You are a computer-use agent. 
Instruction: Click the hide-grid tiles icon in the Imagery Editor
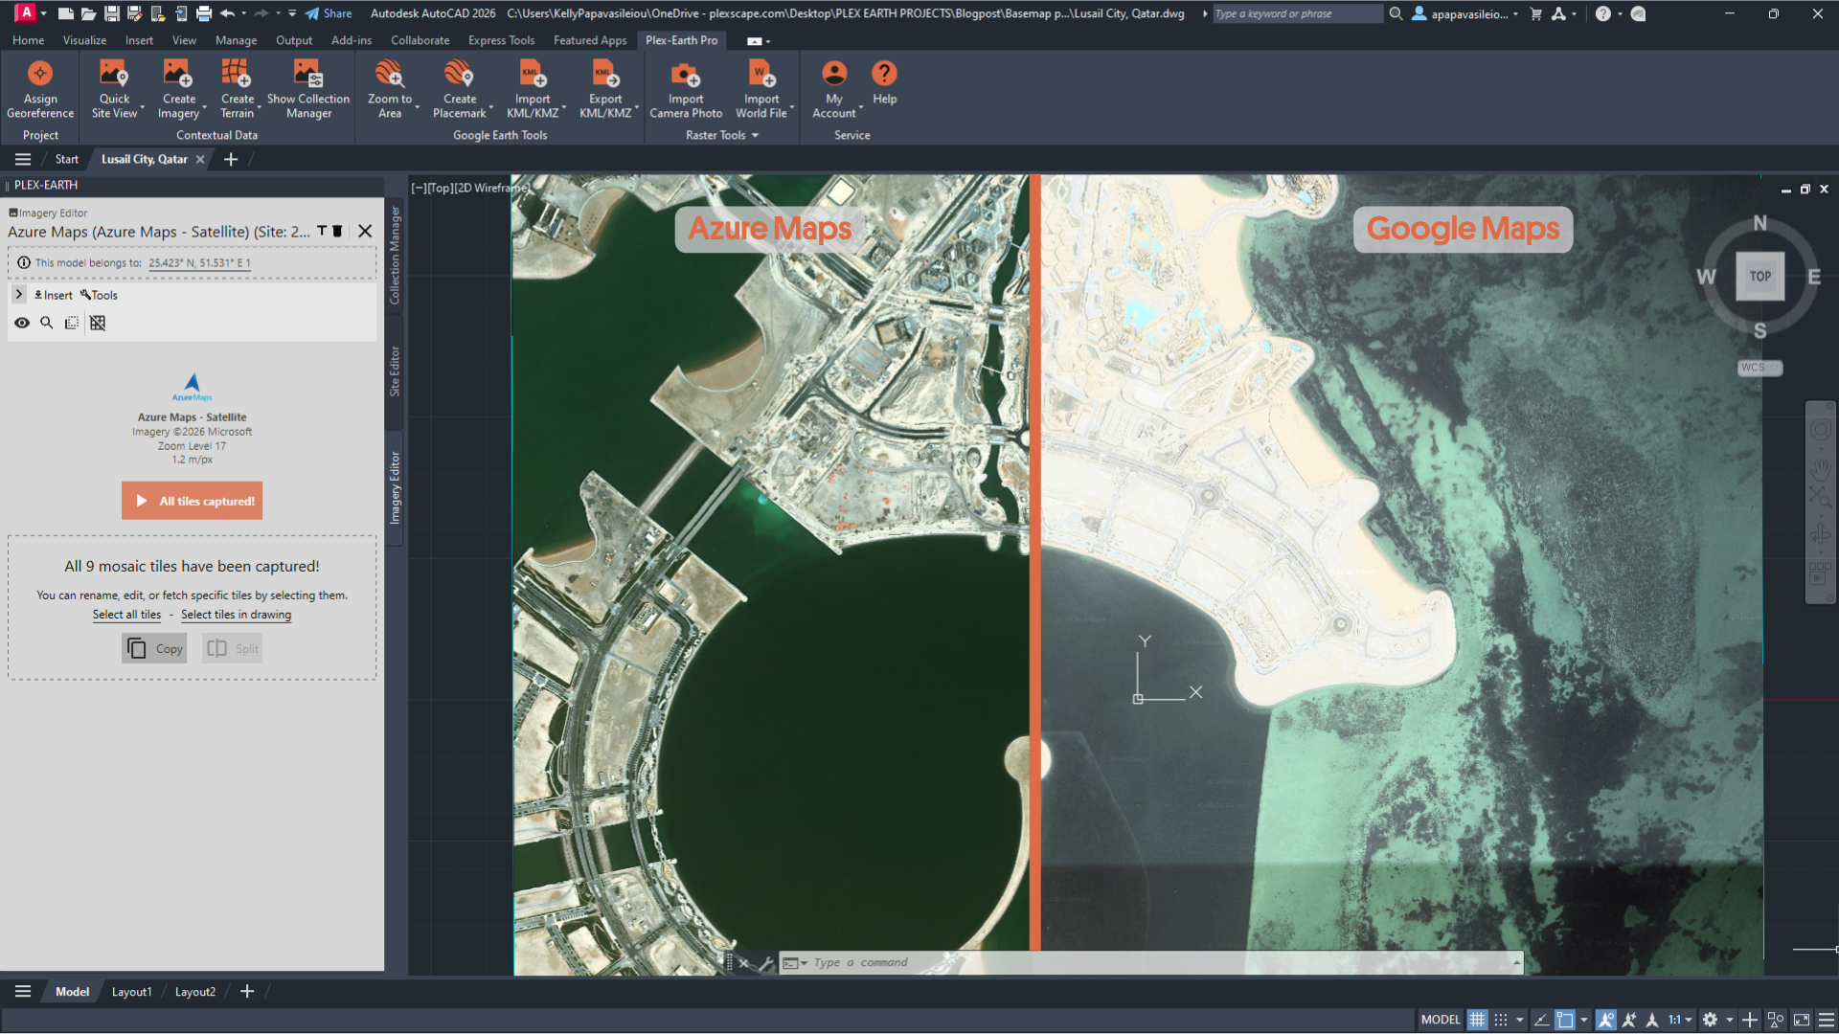click(98, 324)
